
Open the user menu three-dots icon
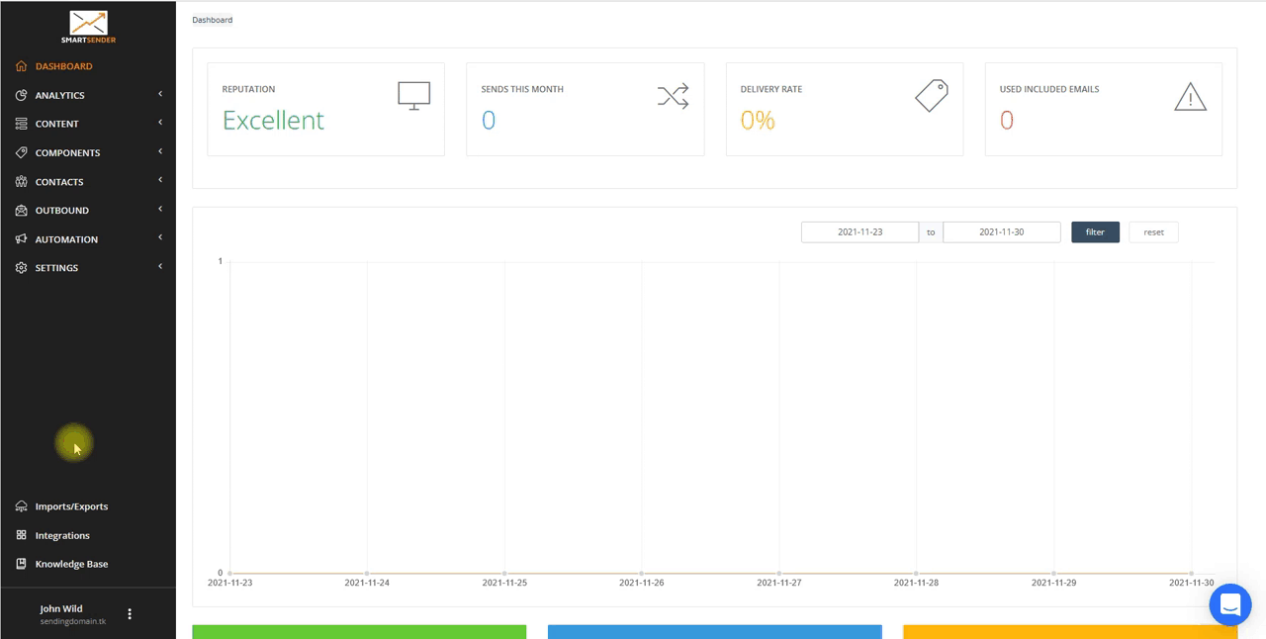pos(130,614)
